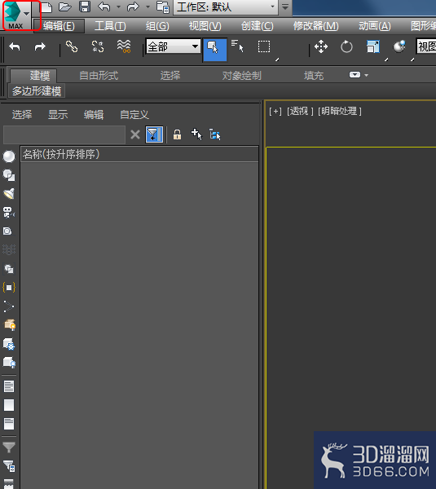This screenshot has height=489, width=436.
Task: Select the Select and Link tool
Action: (72, 46)
